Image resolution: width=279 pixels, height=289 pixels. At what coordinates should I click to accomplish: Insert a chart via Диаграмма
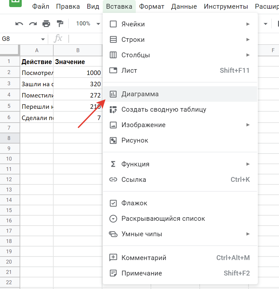(140, 94)
